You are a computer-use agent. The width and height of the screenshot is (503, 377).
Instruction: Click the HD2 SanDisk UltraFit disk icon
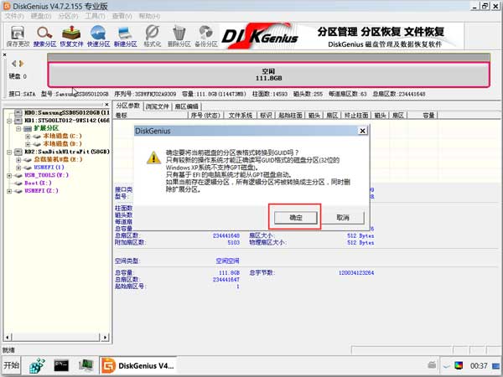[x=18, y=152]
